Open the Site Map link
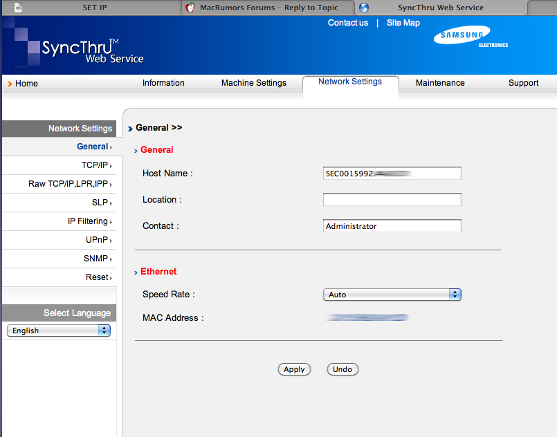 [x=403, y=23]
